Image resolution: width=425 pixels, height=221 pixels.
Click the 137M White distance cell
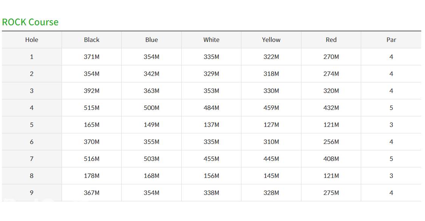[211, 125]
